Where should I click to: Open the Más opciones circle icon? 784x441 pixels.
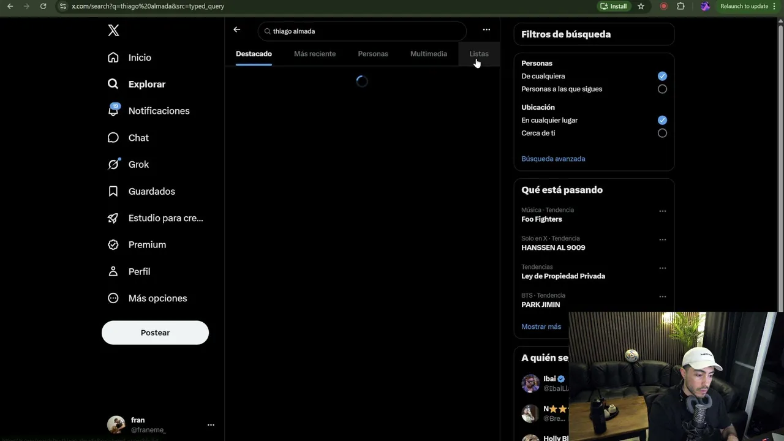(x=113, y=298)
